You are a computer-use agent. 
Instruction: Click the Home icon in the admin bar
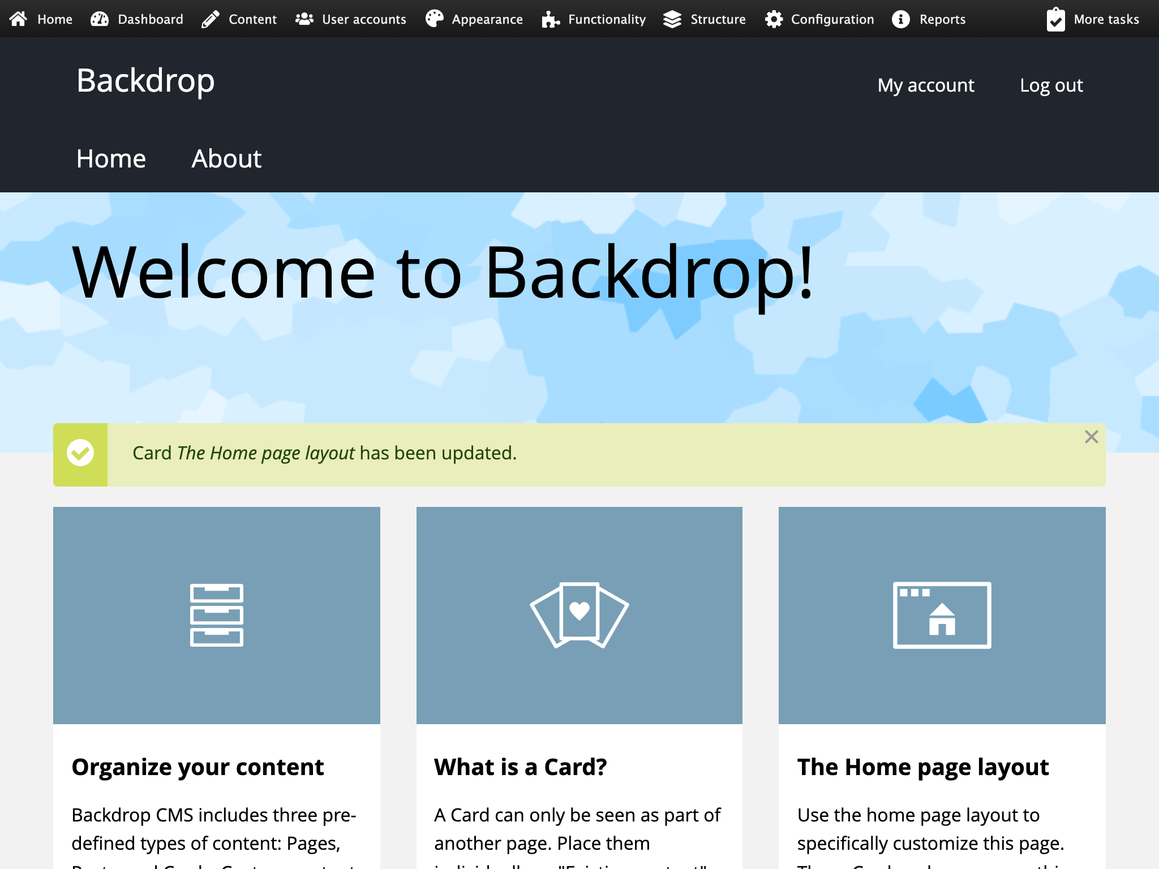(19, 19)
